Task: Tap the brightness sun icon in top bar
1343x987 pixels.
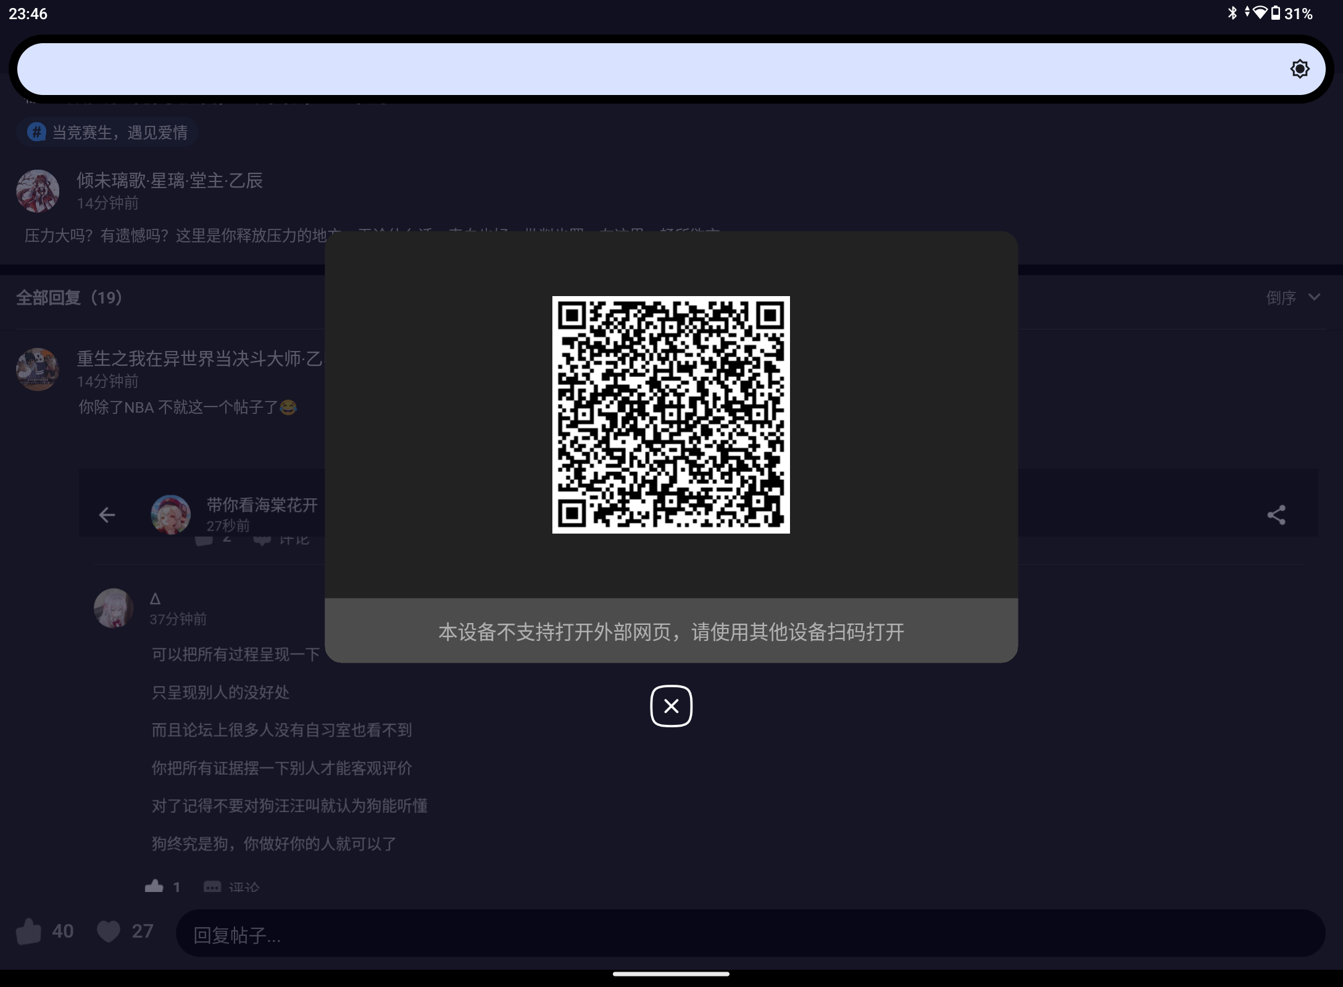Action: (1300, 68)
